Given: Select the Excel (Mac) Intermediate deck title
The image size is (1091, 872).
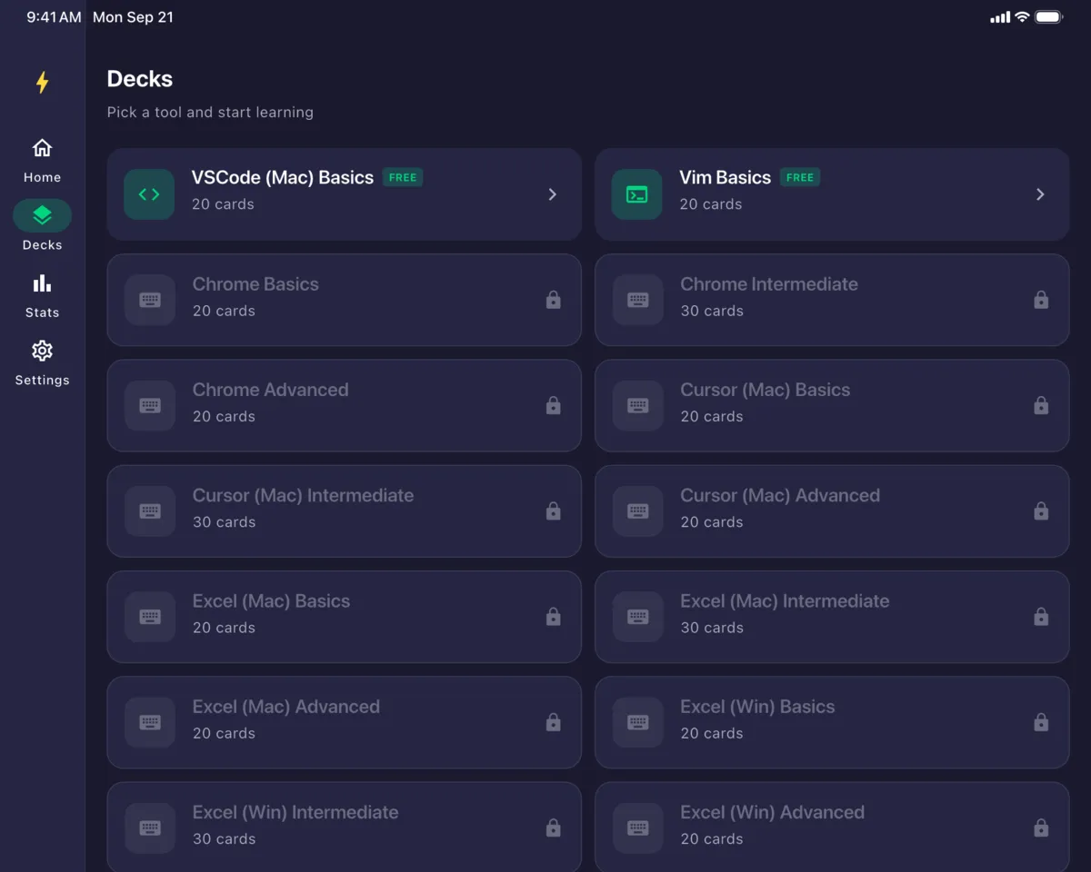Looking at the screenshot, I should click(x=786, y=601).
